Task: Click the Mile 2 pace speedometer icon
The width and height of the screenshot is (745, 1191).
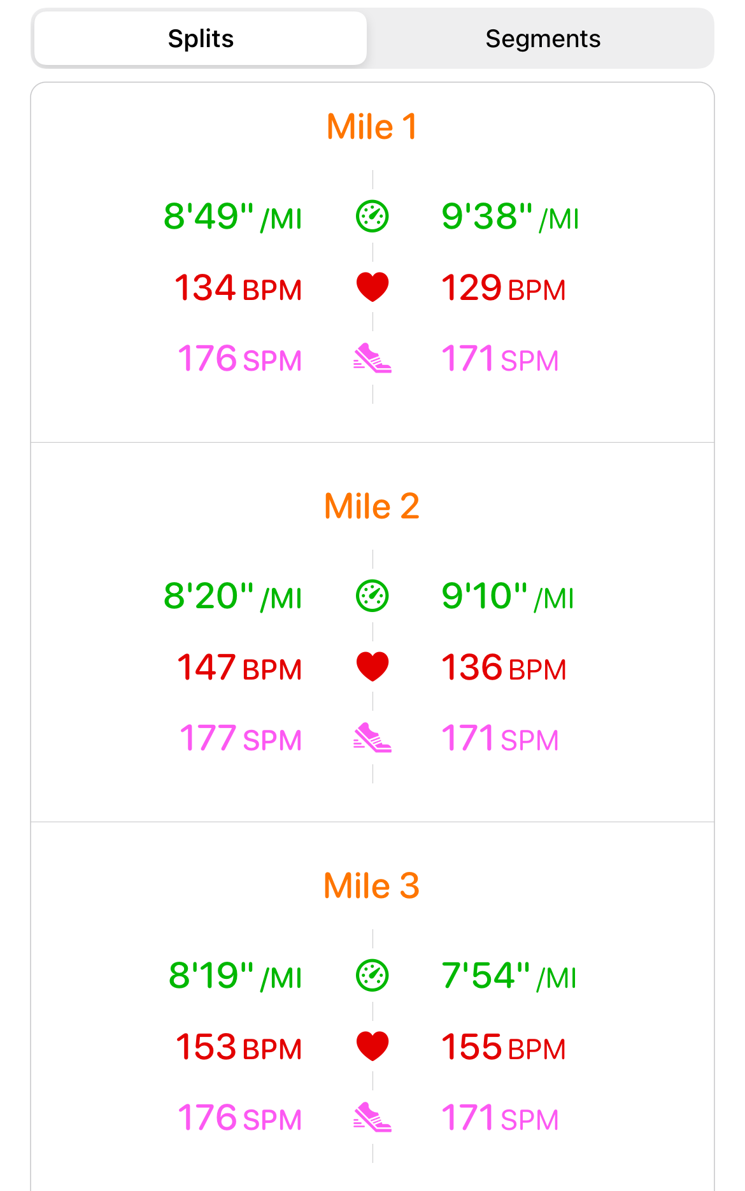Action: pos(372,596)
